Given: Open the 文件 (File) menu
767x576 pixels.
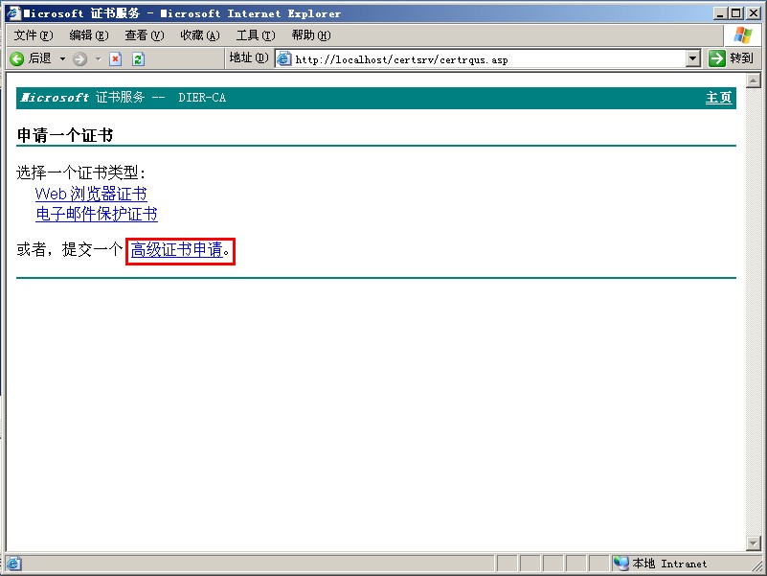Looking at the screenshot, I should 34,35.
